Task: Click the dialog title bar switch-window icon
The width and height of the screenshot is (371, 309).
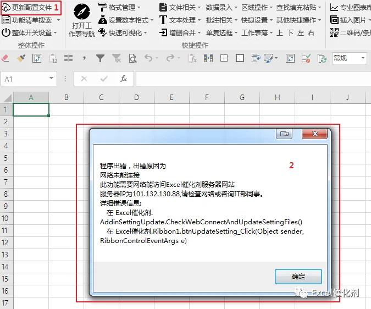Action: (284, 134)
